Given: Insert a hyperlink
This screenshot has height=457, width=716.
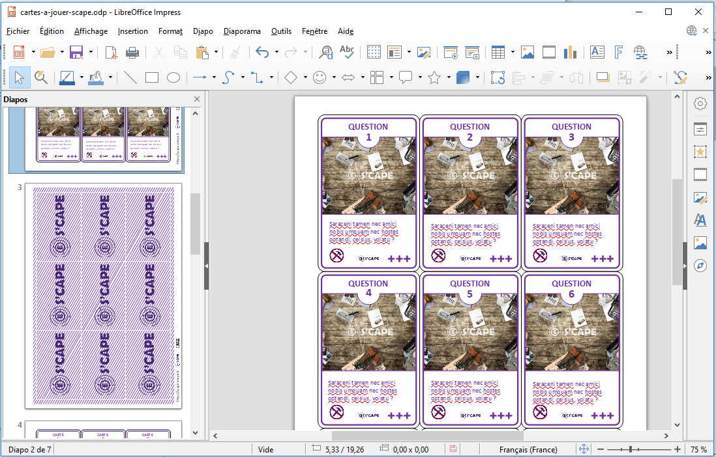Looking at the screenshot, I should pyautogui.click(x=640, y=53).
